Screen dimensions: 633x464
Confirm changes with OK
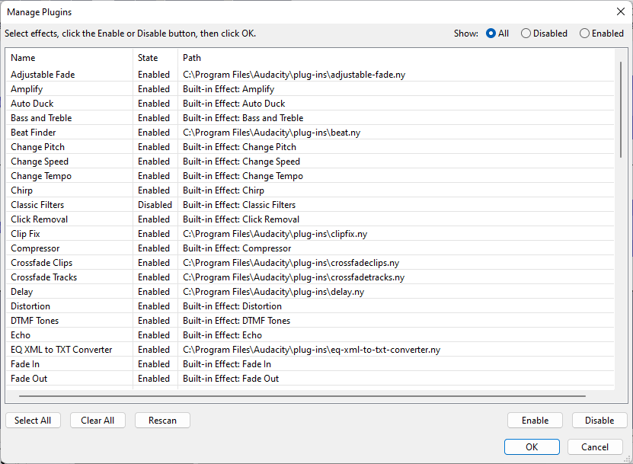[x=532, y=446]
